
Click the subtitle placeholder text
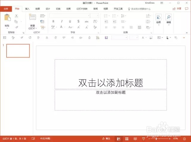[x=111, y=92]
